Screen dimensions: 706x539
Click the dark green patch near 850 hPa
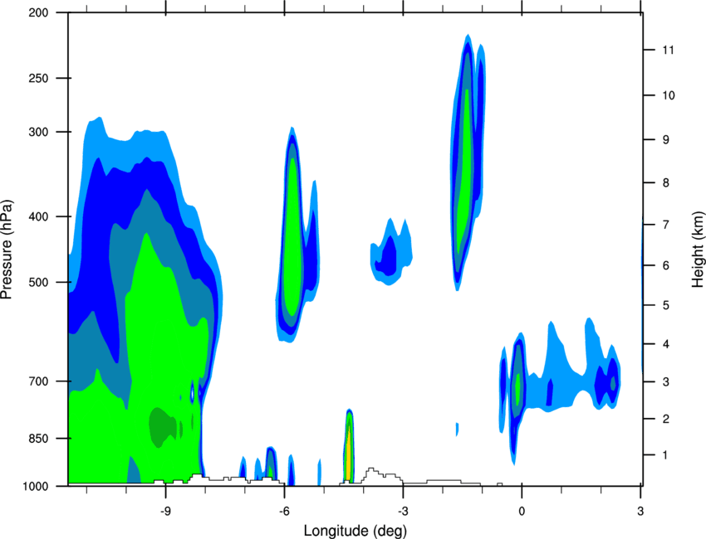(163, 427)
